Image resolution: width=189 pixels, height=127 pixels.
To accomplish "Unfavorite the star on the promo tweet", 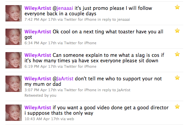I will pos(177,7).
